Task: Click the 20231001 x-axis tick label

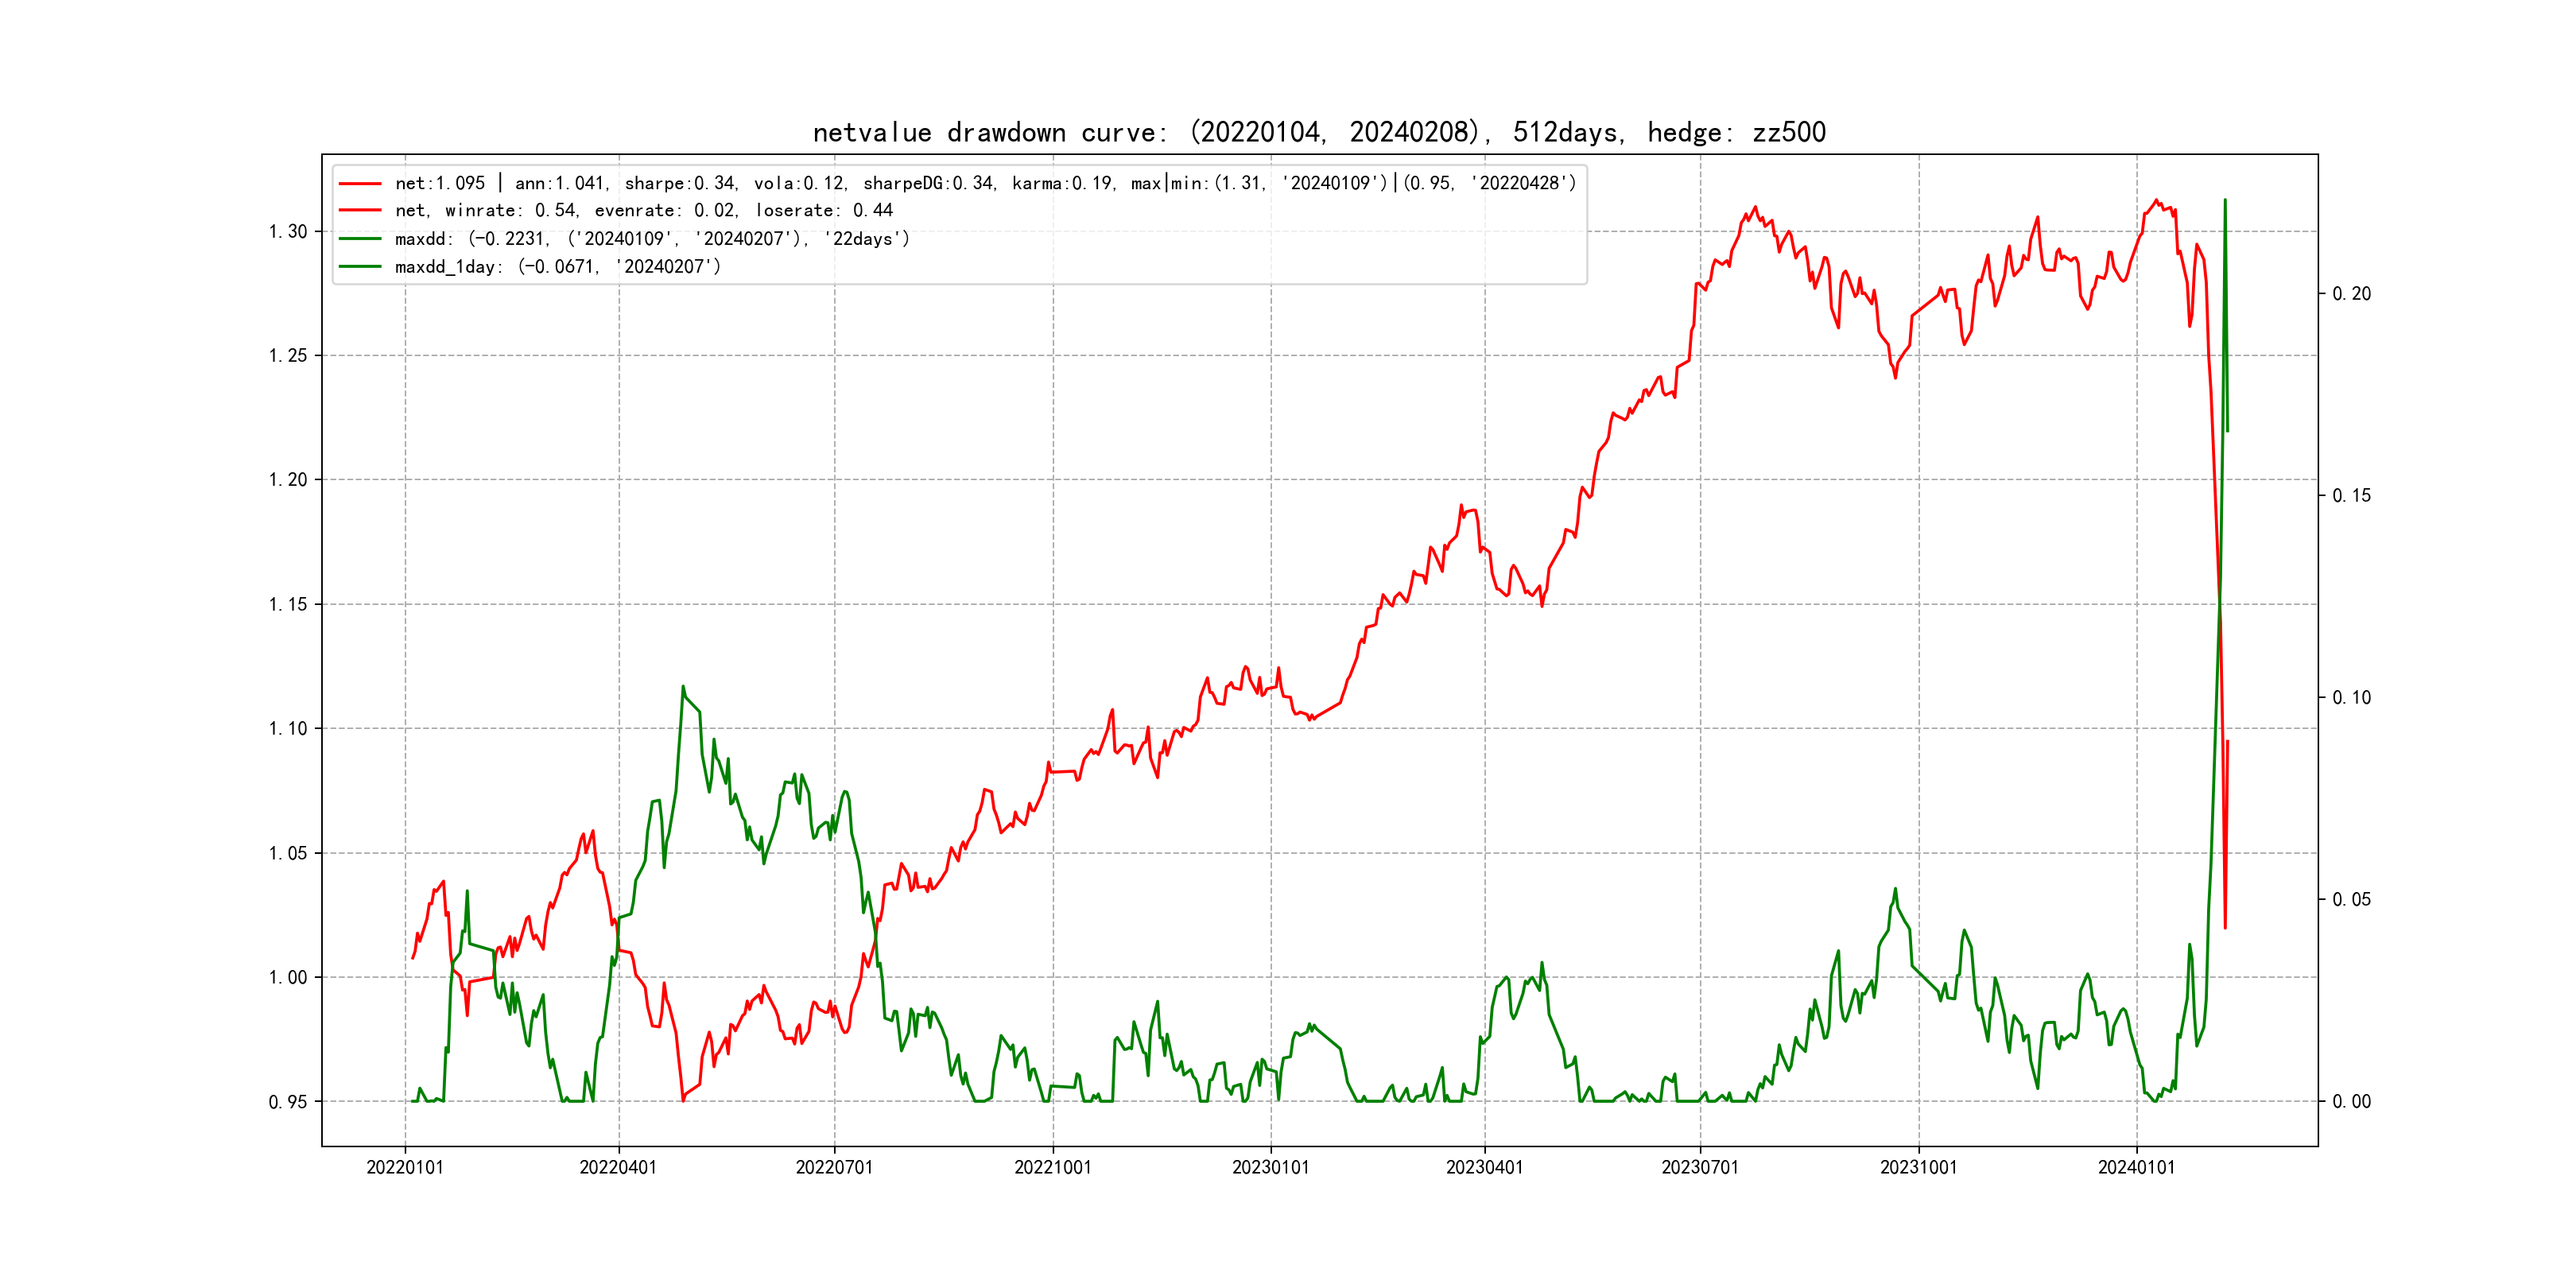Action: click(x=1918, y=1167)
